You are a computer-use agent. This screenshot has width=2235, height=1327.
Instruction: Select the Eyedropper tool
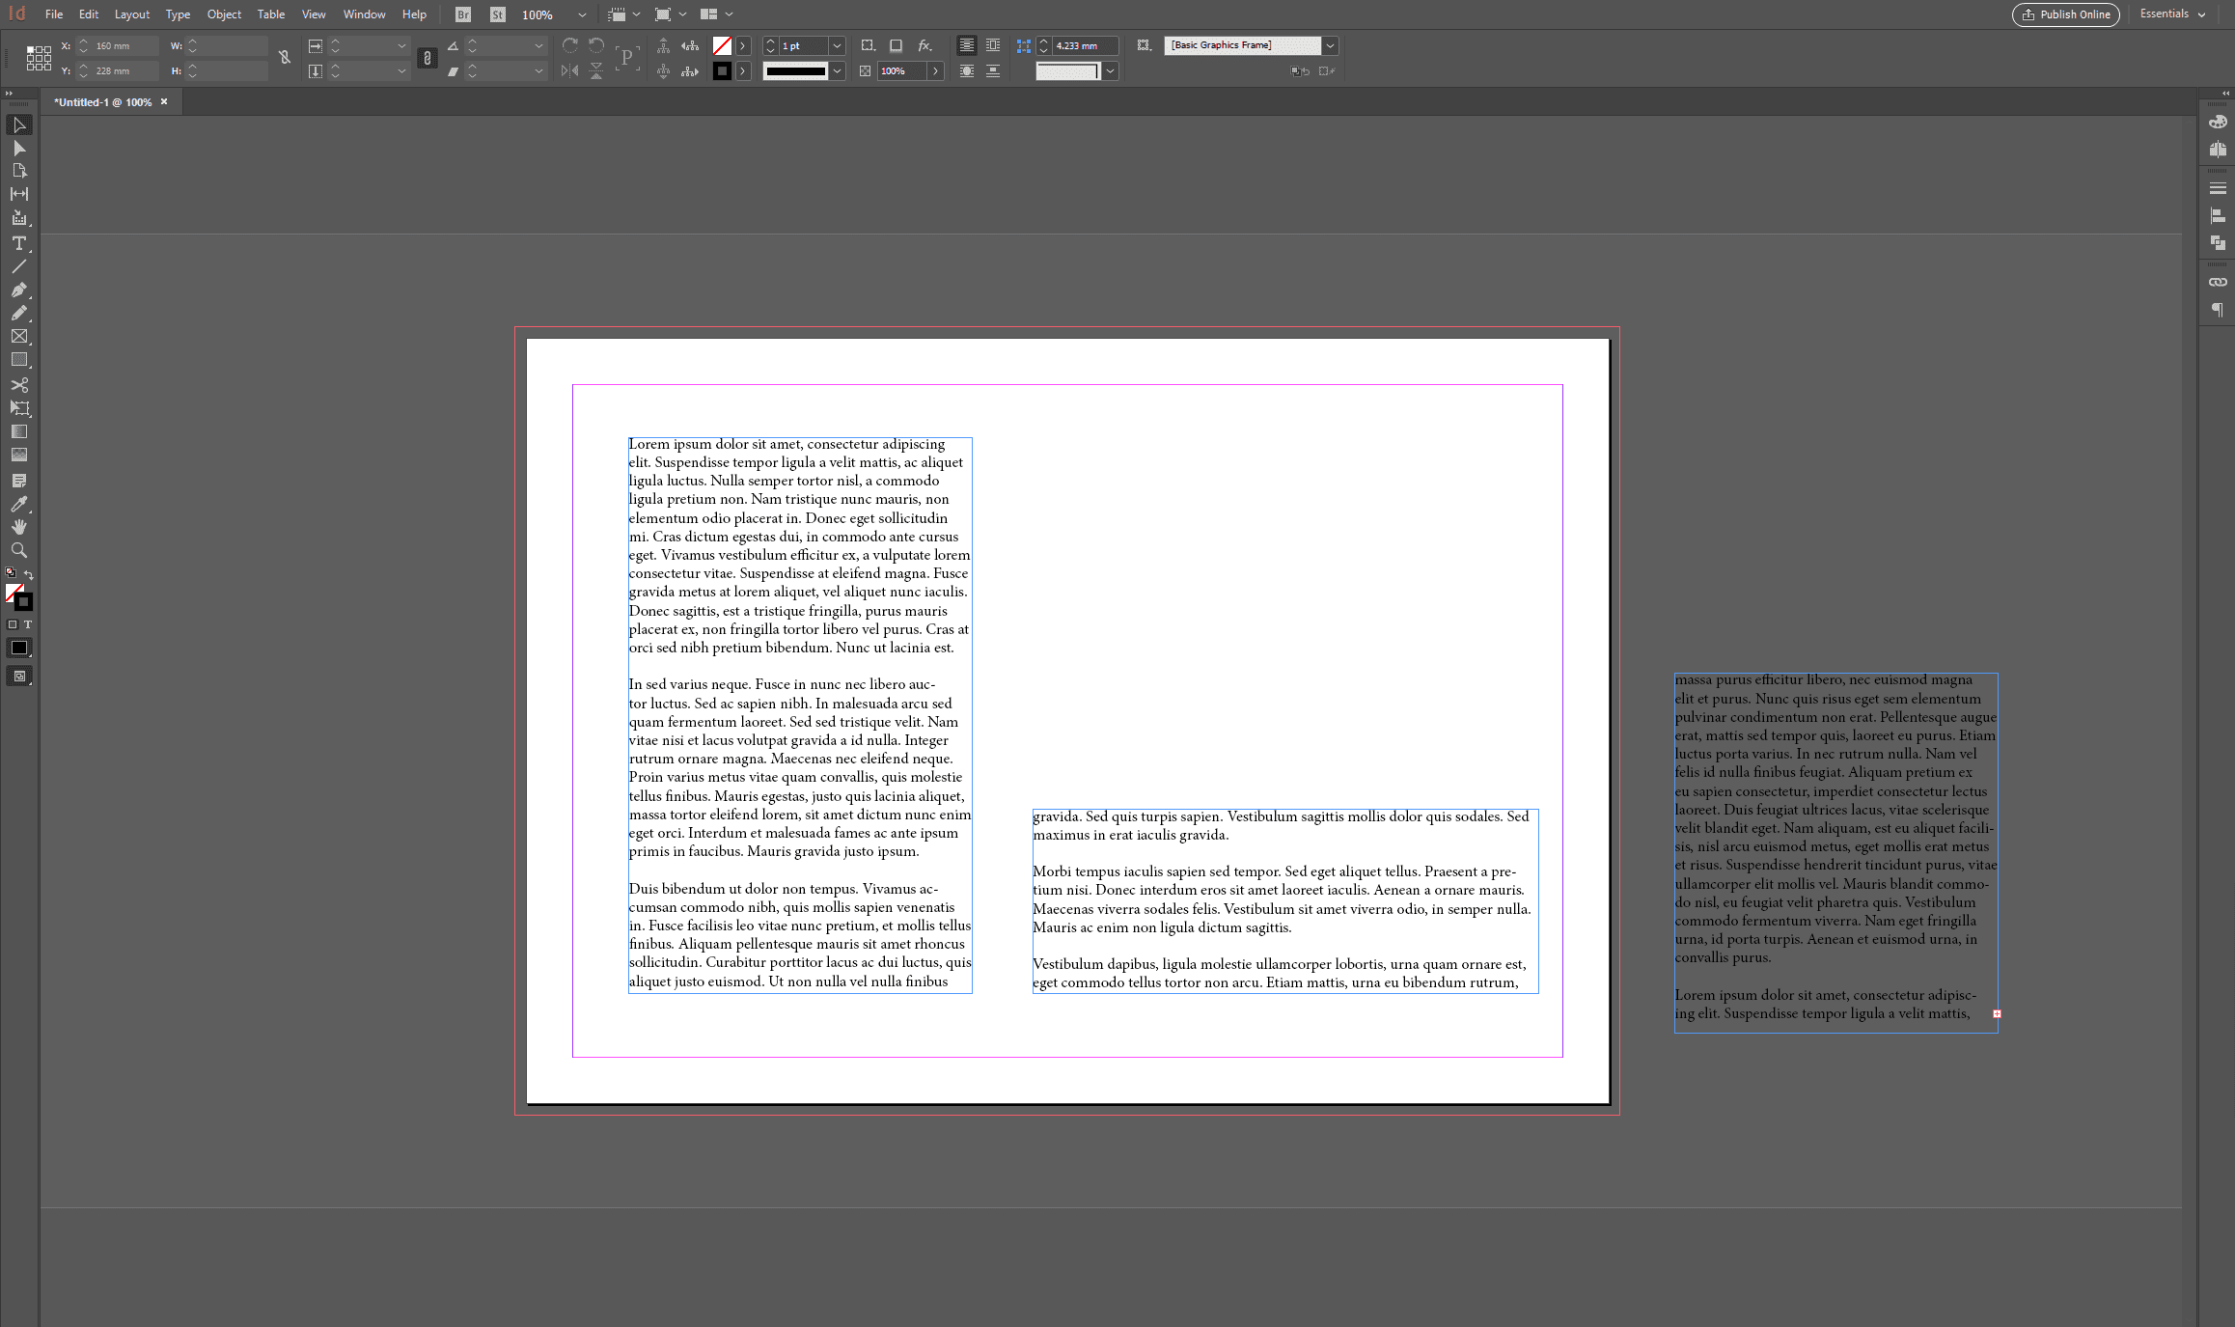[x=19, y=504]
